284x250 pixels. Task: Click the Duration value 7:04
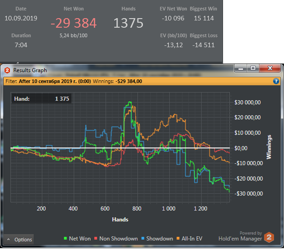tap(21, 45)
